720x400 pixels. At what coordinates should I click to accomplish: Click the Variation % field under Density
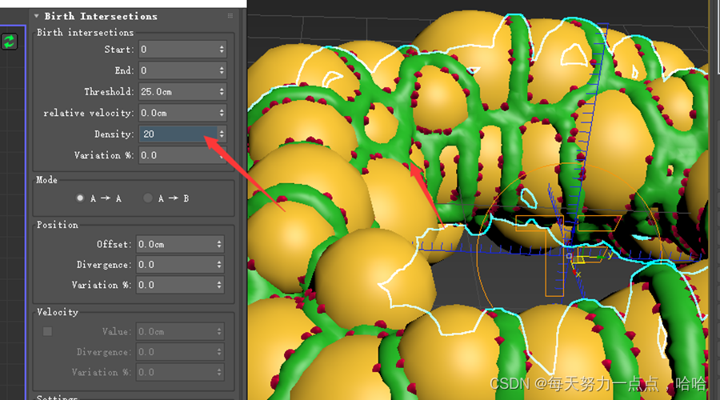click(x=178, y=155)
